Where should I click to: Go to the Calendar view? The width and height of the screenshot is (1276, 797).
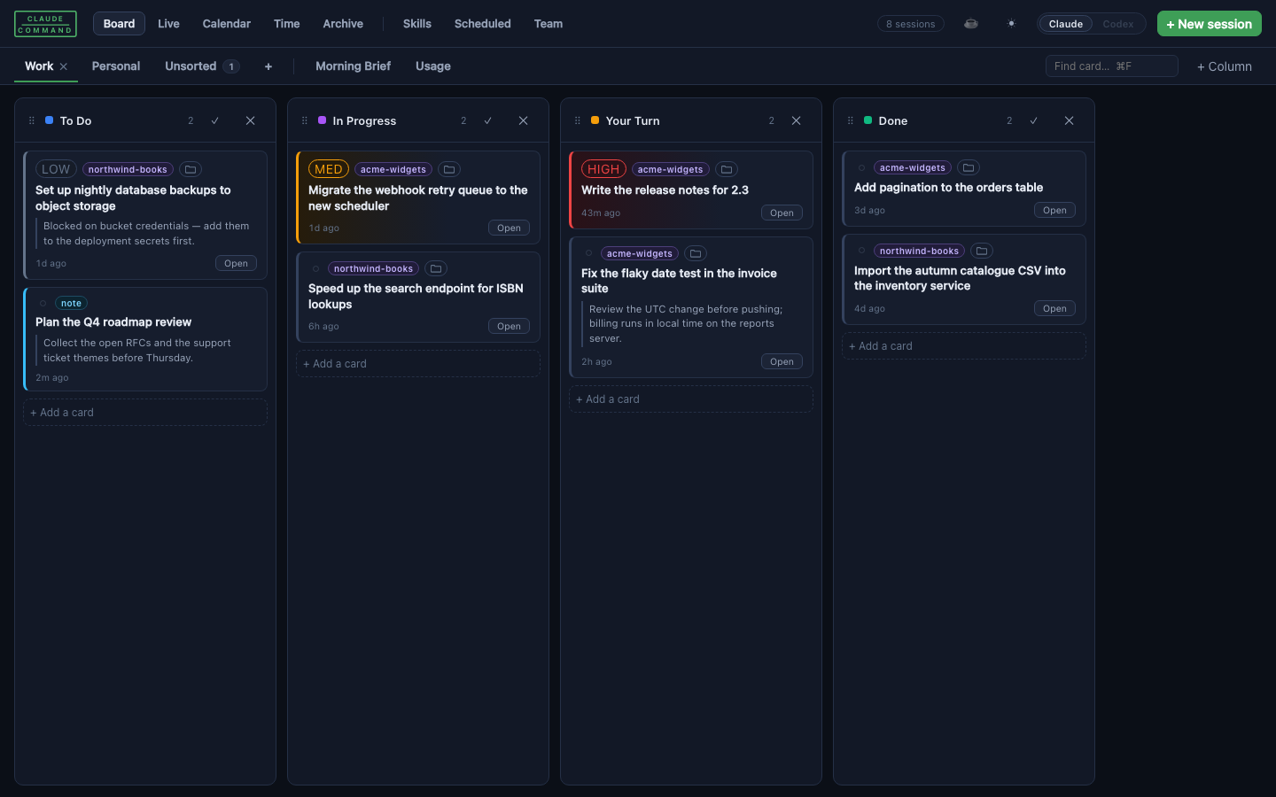pos(227,24)
